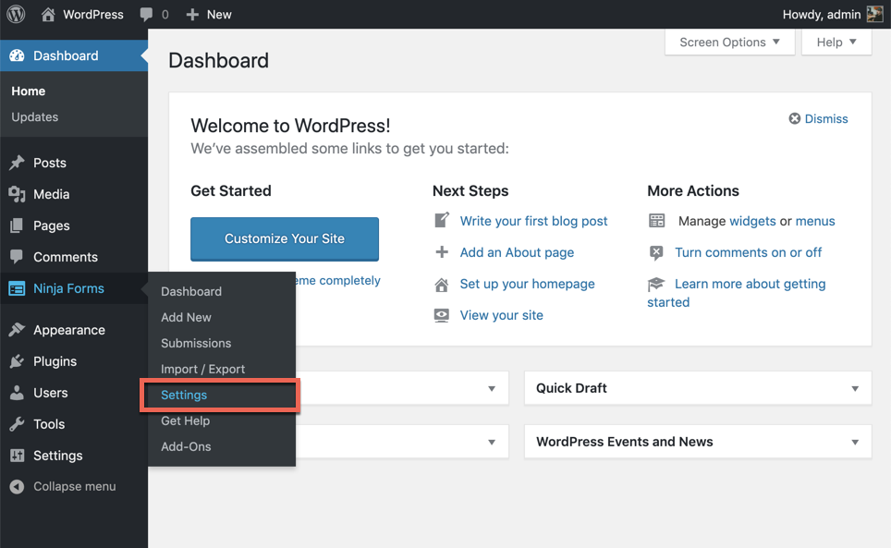Open the Help dropdown tab

click(836, 42)
